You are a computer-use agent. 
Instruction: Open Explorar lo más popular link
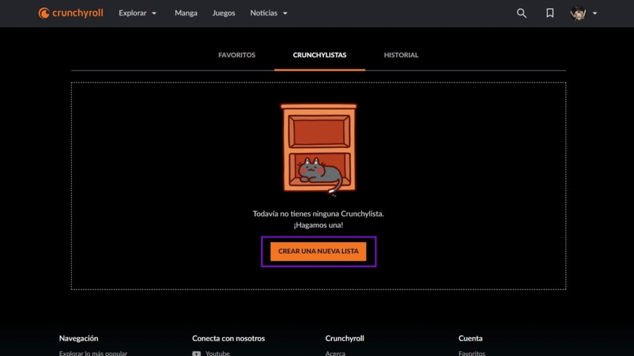[x=93, y=353]
